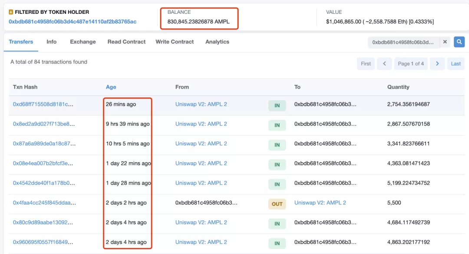
Task: Click the blue search magnifier button
Action: coord(459,42)
